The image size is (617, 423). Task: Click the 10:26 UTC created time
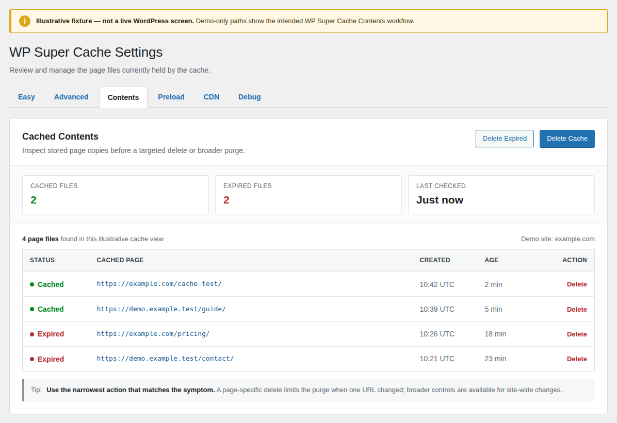click(x=437, y=334)
